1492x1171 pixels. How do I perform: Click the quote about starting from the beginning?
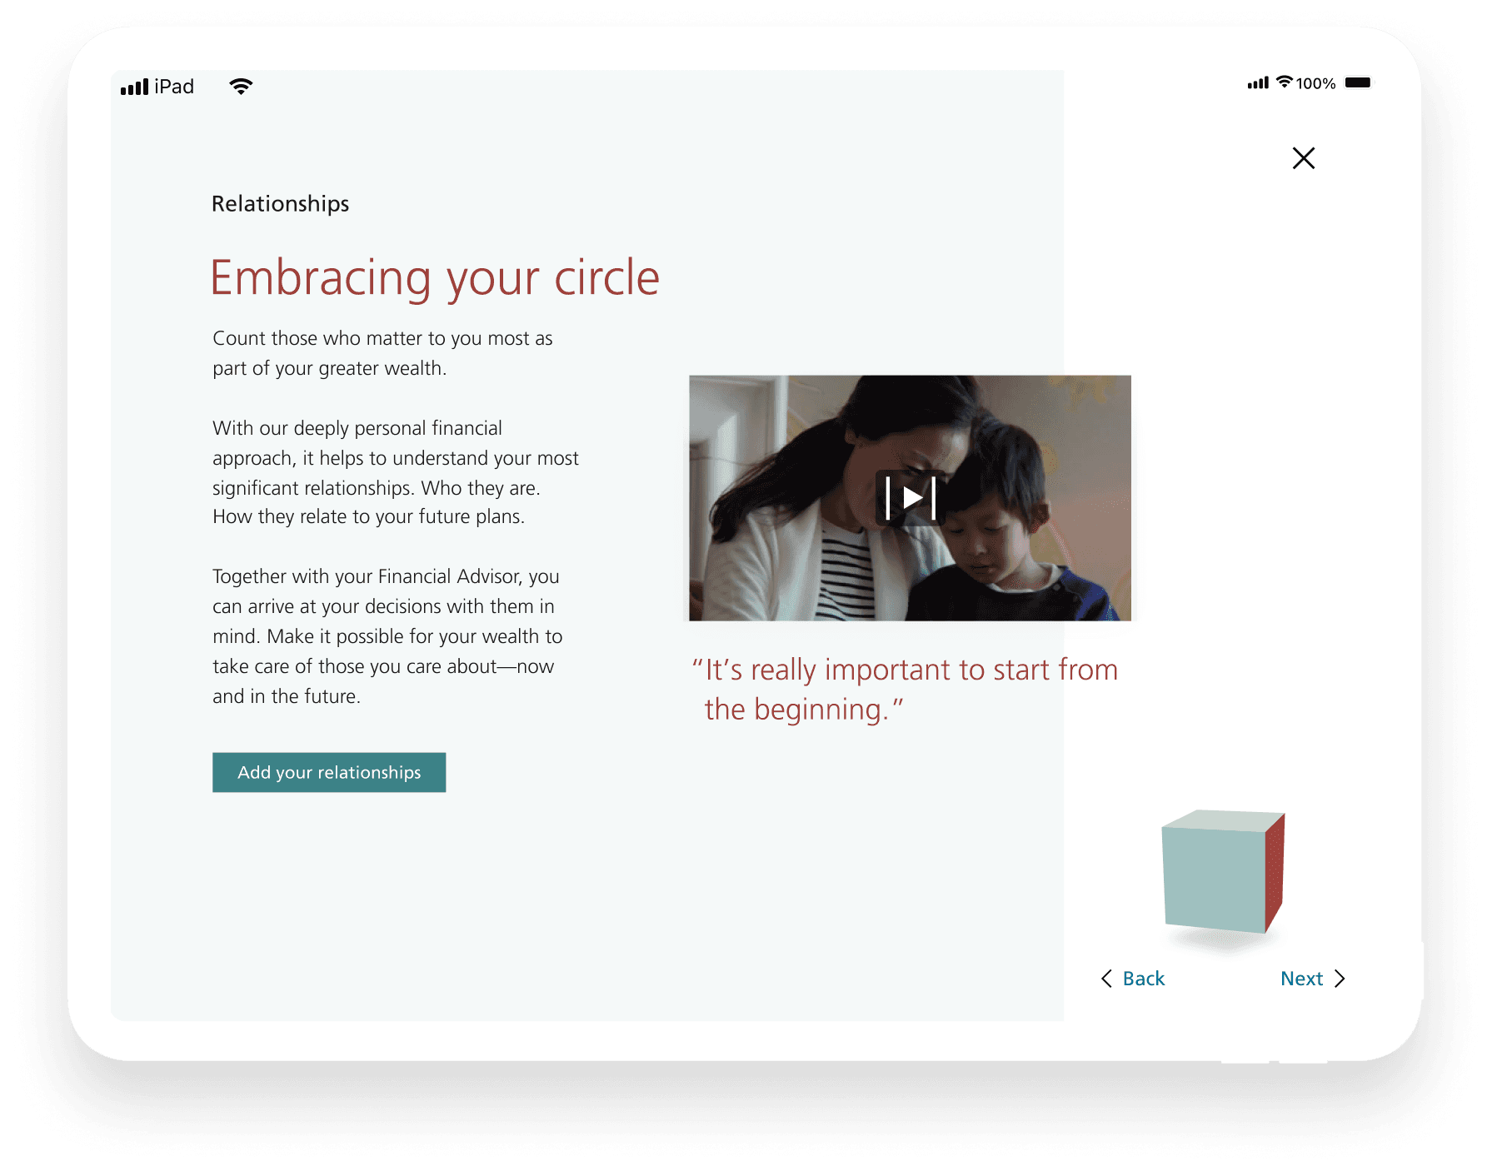tap(905, 690)
